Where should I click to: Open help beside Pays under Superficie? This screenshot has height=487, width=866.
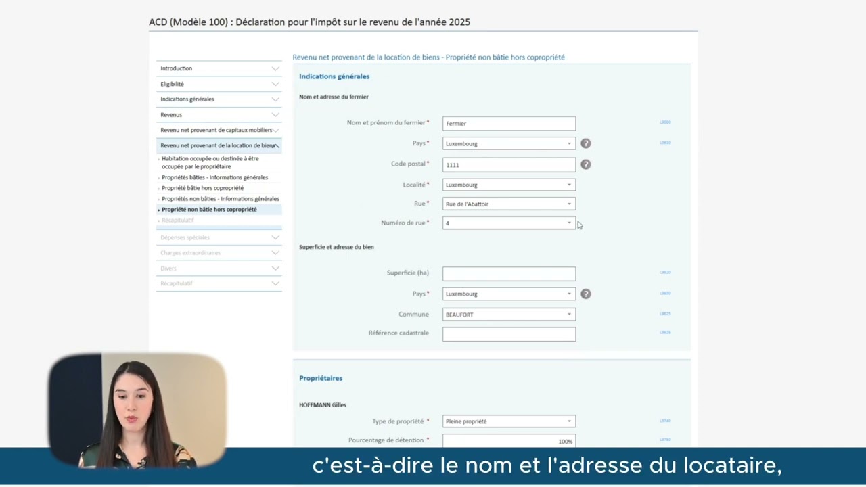coord(585,293)
